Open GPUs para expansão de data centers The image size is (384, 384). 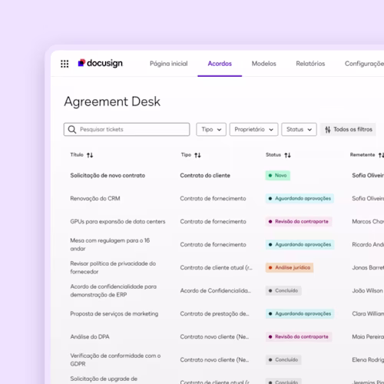click(118, 222)
